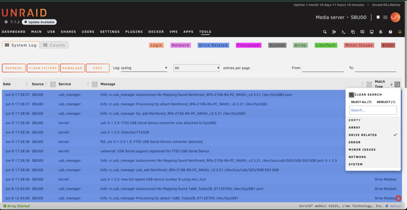The image size is (407, 210).
Task: Click the UNRAID logo
Action: [x=24, y=13]
